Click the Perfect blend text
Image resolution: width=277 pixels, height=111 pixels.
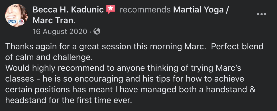click(x=237, y=47)
